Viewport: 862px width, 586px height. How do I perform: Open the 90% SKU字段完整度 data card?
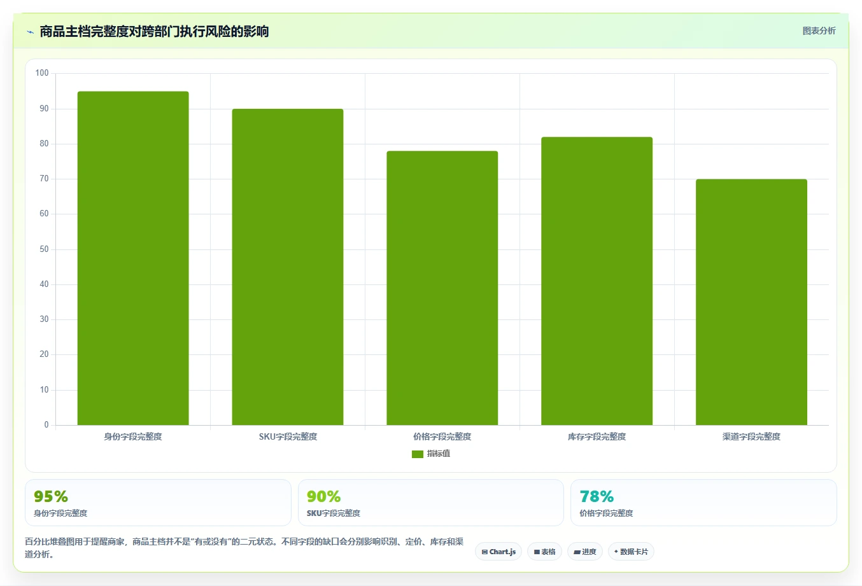(x=431, y=503)
